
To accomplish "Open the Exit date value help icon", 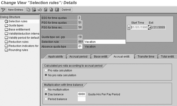I will (150, 27).
